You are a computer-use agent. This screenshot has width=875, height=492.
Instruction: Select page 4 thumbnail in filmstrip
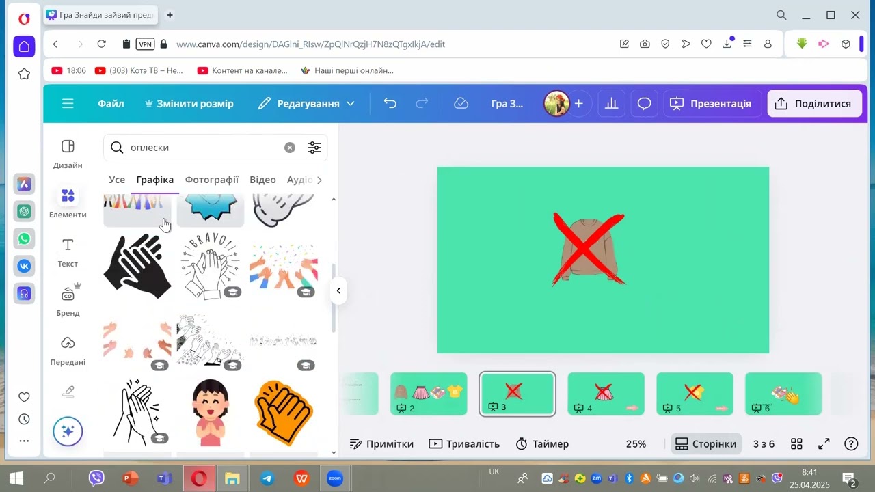pyautogui.click(x=606, y=394)
